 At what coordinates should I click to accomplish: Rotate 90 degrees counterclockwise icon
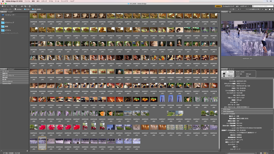(x=33, y=6)
